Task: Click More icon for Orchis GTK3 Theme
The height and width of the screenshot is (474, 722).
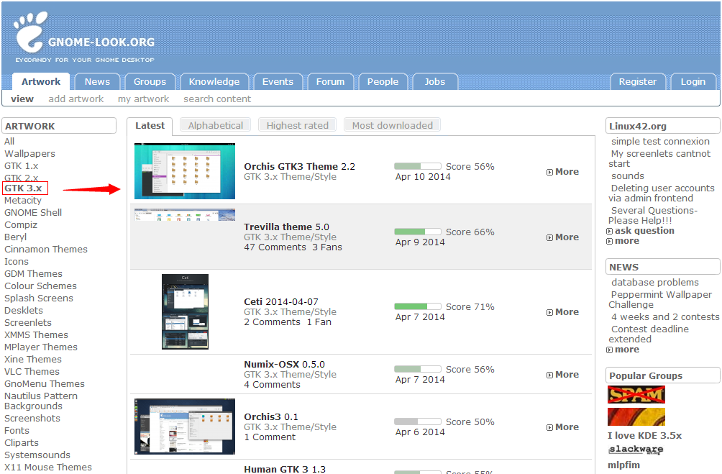Action: click(550, 173)
